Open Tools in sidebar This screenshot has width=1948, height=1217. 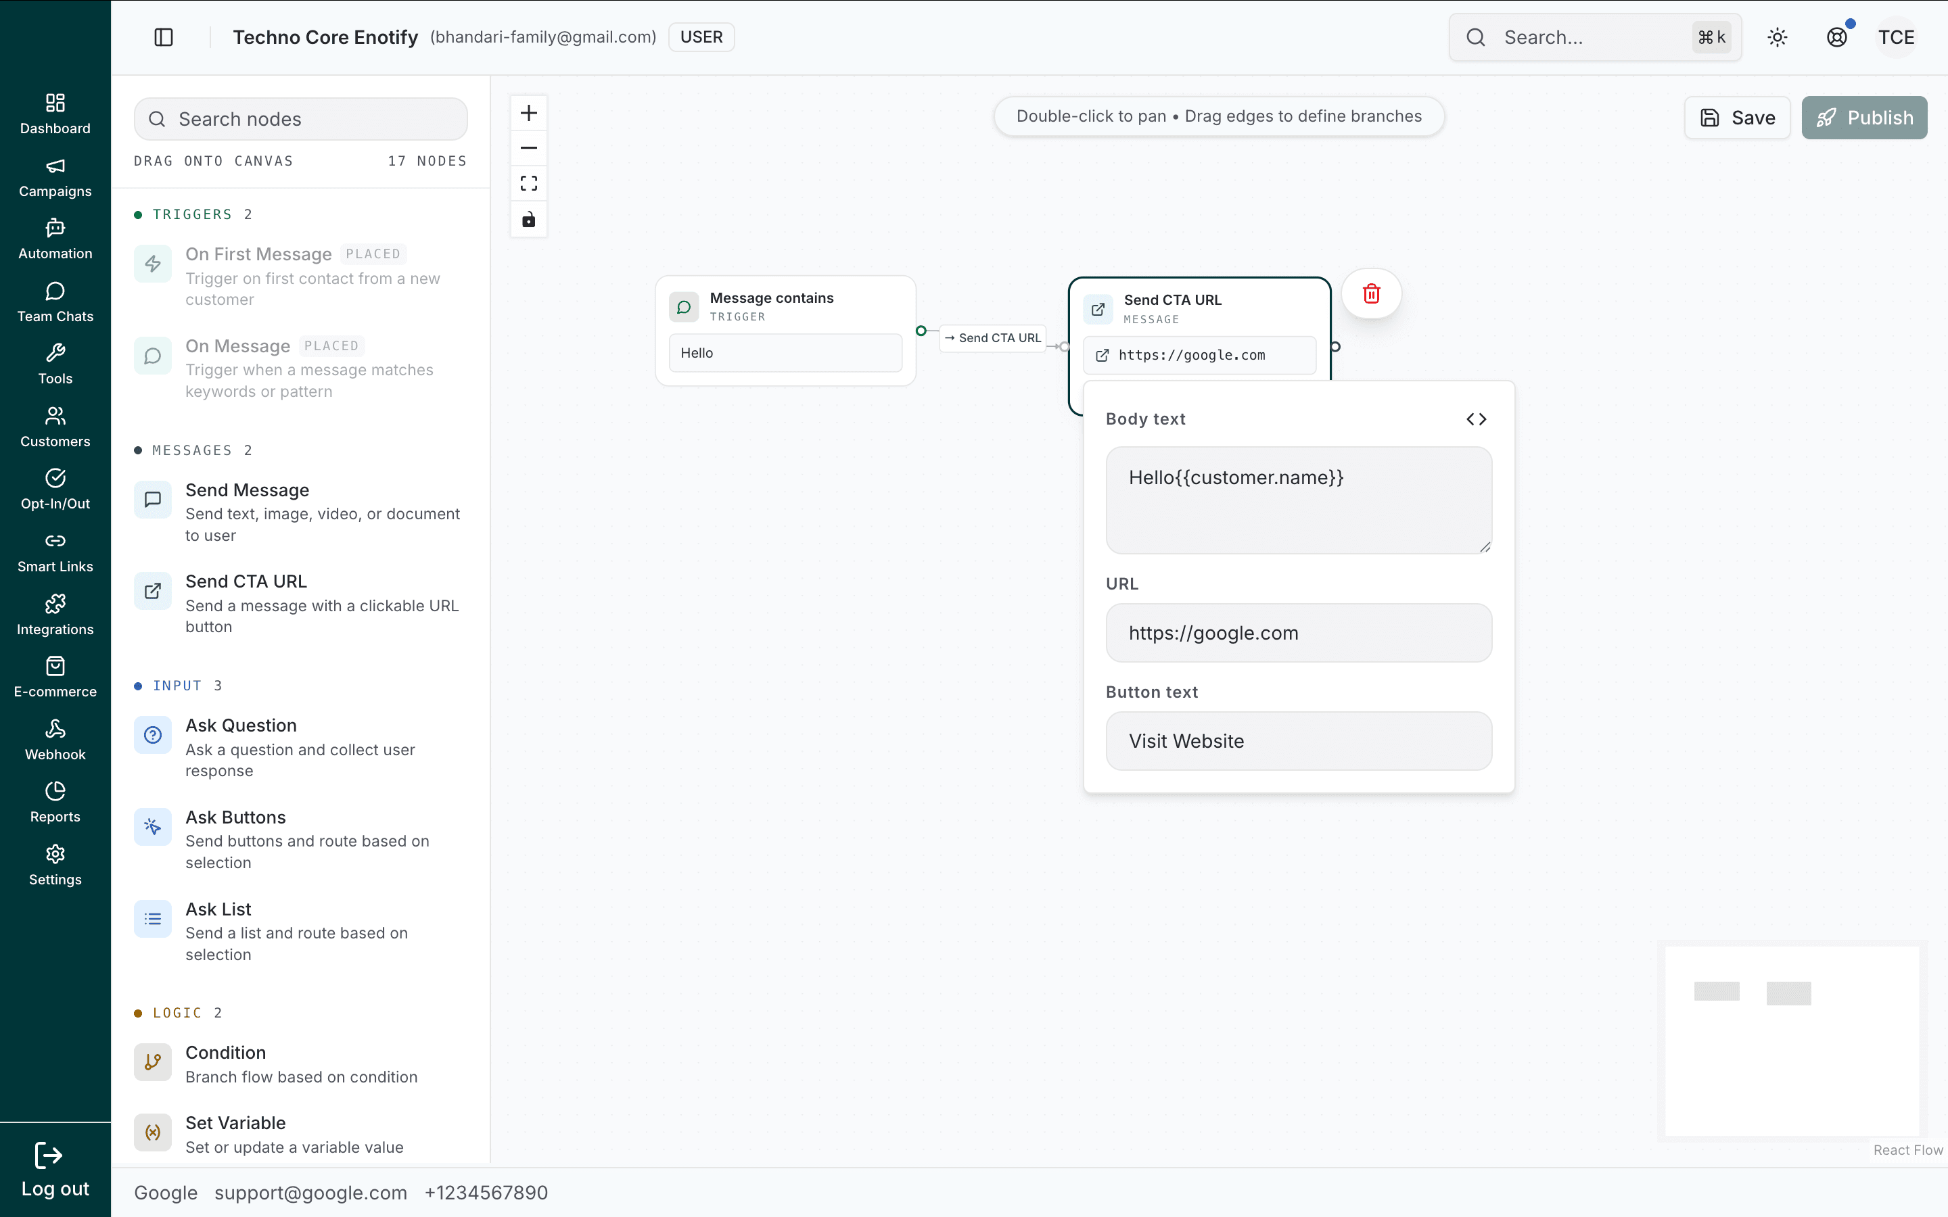tap(55, 364)
